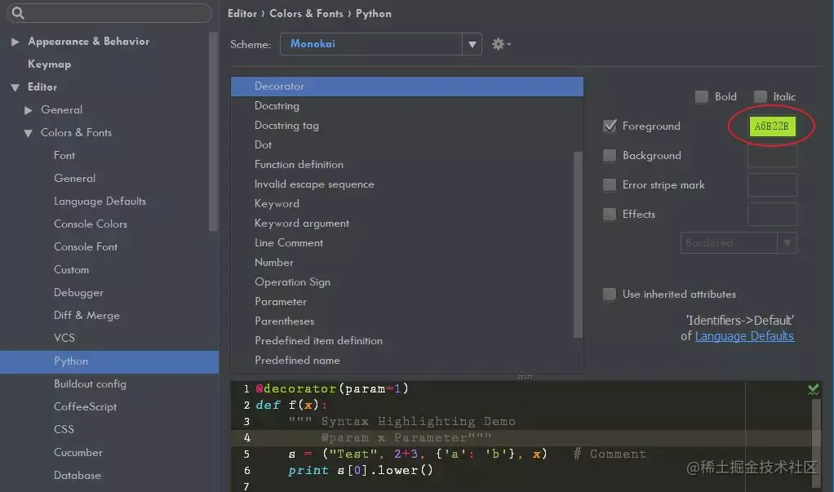Open Font under Colors & Fonts

(64, 155)
